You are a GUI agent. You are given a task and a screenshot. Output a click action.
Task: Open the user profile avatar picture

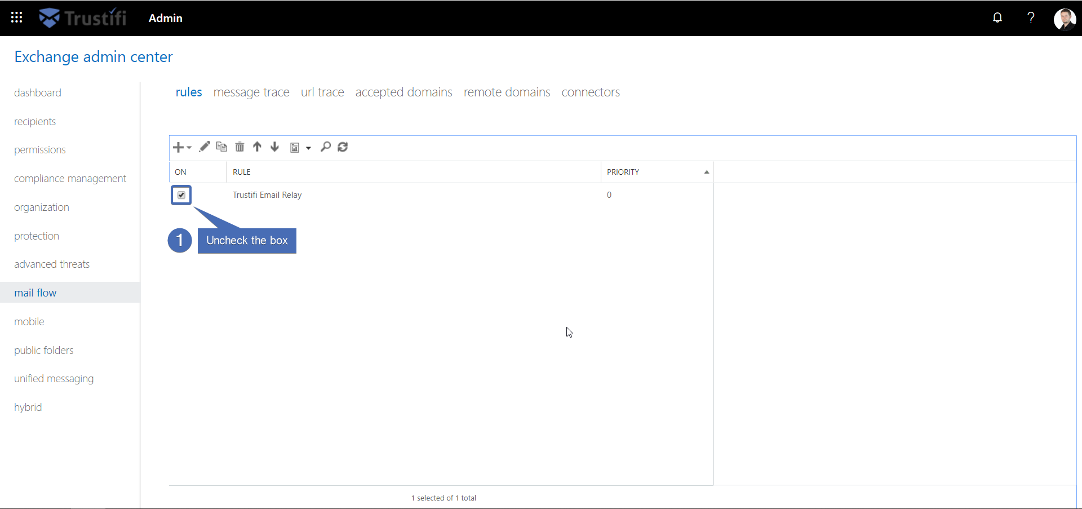point(1065,17)
